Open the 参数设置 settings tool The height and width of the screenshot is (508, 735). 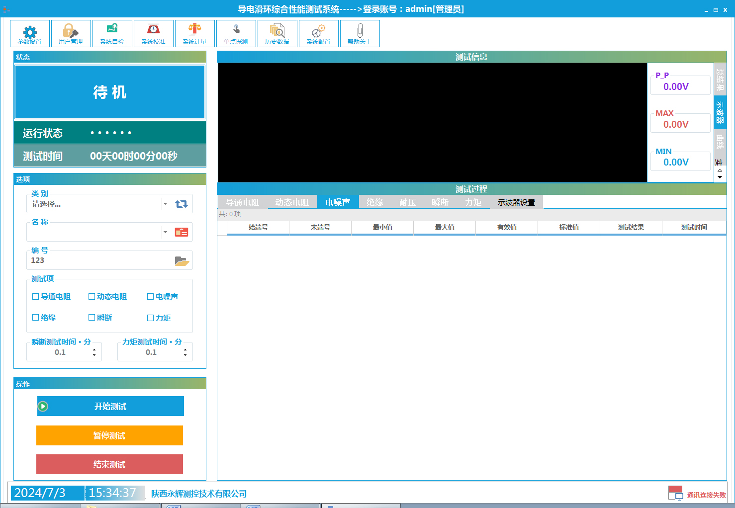click(29, 33)
